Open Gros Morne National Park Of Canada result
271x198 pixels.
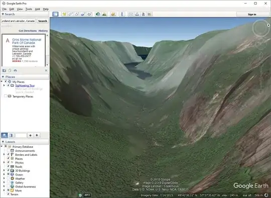click(27, 41)
